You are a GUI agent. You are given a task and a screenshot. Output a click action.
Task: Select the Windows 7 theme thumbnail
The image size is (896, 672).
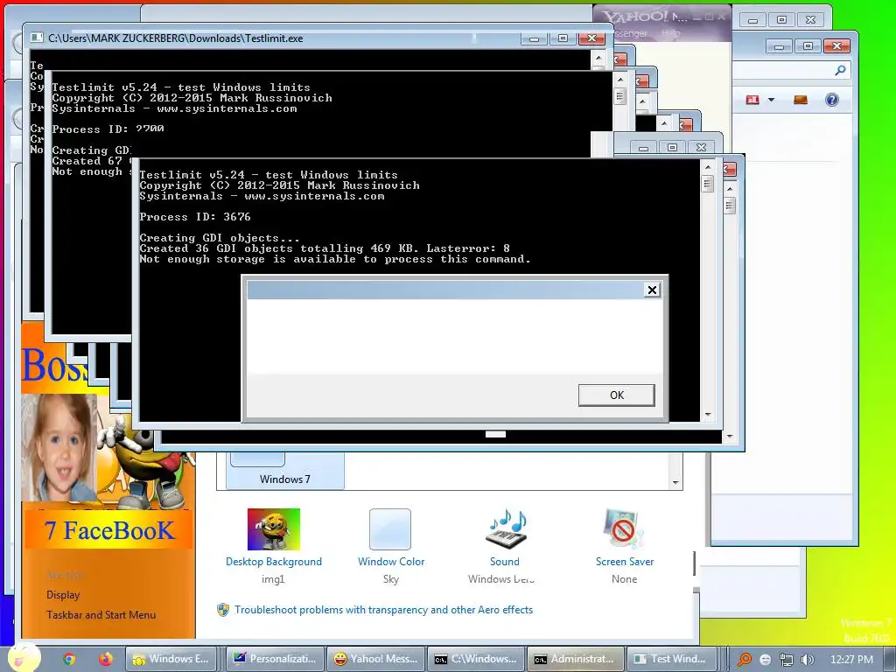tap(285, 470)
